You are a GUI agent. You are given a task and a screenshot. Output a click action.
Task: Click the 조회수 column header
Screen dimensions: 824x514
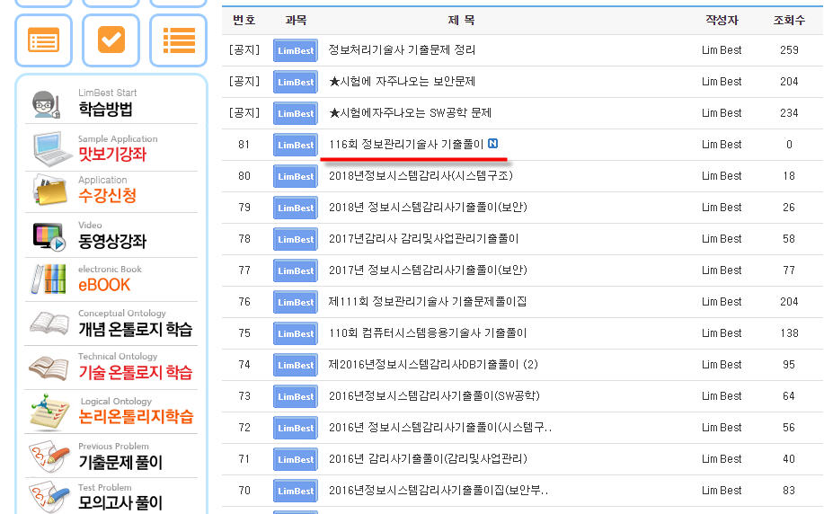789,20
